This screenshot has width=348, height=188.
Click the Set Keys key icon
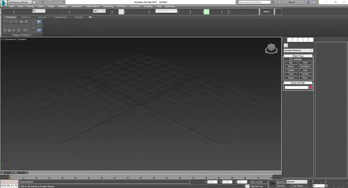(x=272, y=184)
